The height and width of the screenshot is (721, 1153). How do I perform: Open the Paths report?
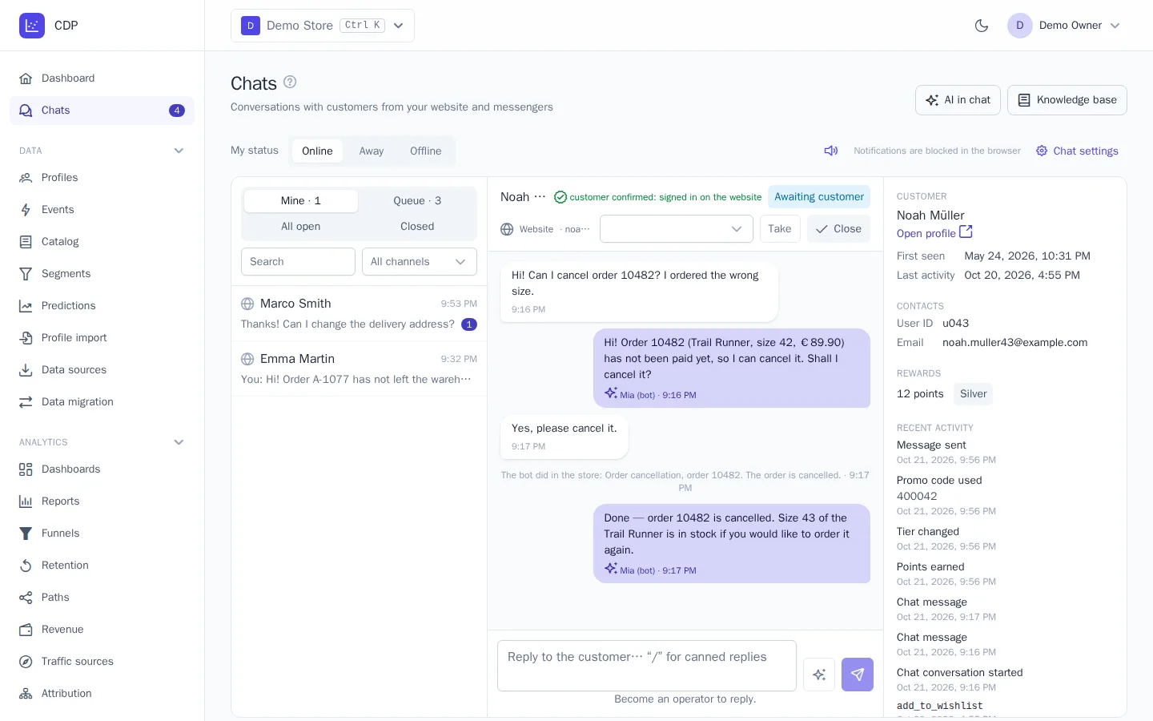click(x=102, y=598)
